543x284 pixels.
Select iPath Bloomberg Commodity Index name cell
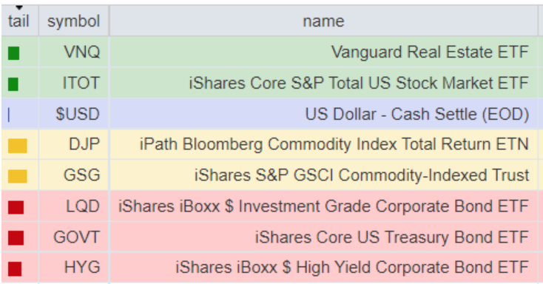pyautogui.click(x=323, y=144)
